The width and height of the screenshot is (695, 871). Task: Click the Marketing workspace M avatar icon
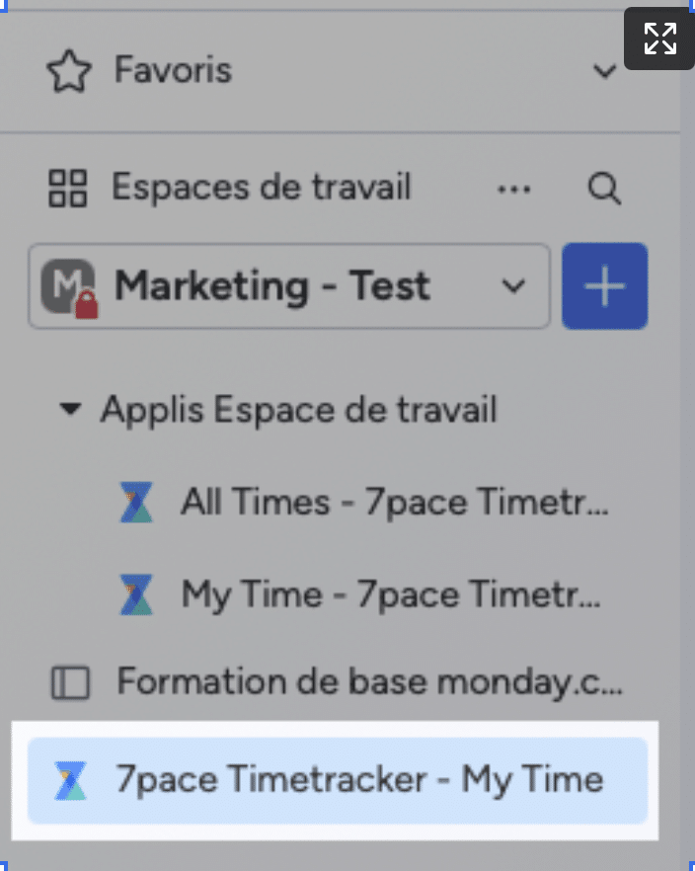click(x=69, y=287)
